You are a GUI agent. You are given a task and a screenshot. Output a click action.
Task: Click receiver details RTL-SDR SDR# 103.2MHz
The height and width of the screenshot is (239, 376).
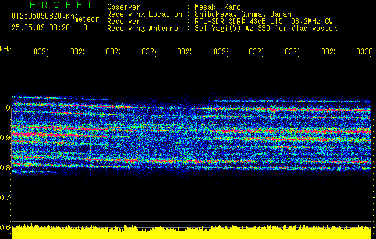pos(264,21)
